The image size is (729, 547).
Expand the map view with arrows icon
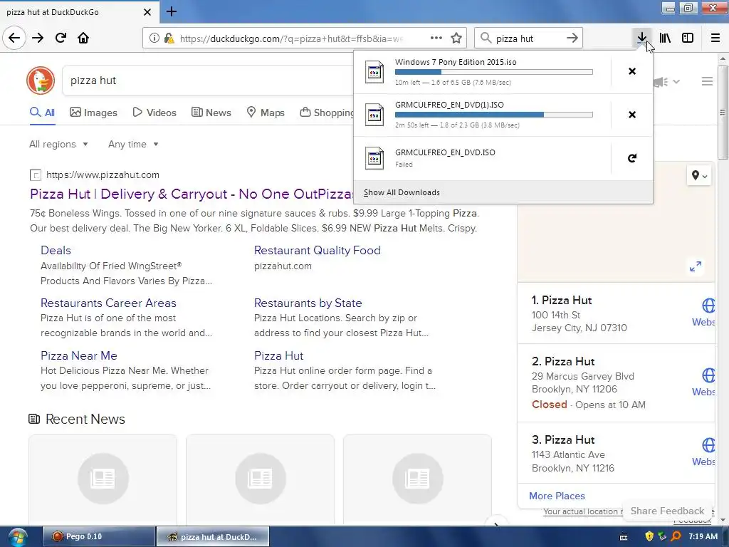click(x=696, y=266)
